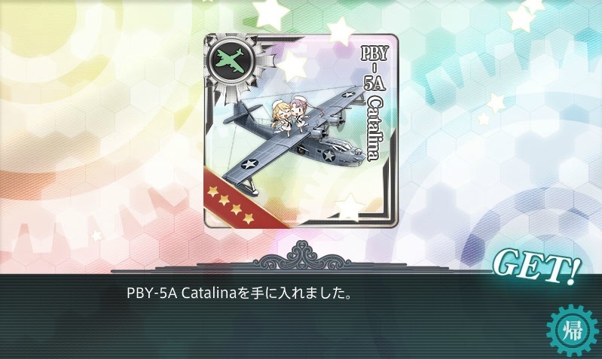Click the ornate flourish above the message bar
Screen dimensions: 602x359
tap(301, 256)
